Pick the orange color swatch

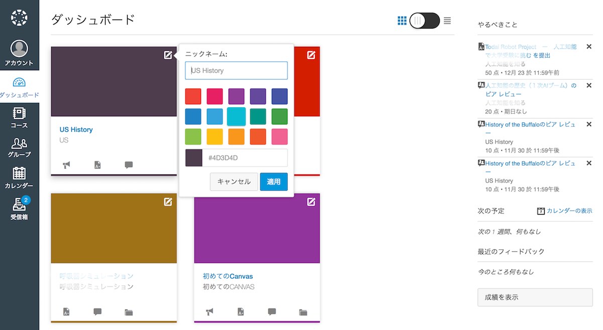236,136
